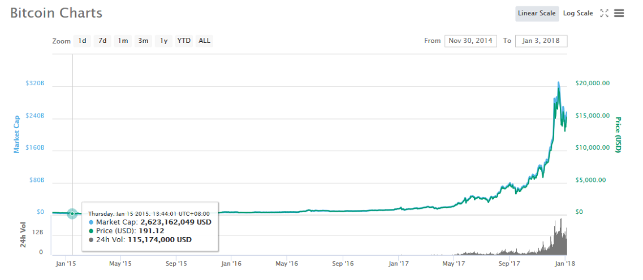
Task: Click the $320B market cap label
Action: point(35,84)
